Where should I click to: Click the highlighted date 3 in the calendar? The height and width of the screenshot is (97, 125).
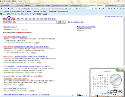[x=105, y=80]
